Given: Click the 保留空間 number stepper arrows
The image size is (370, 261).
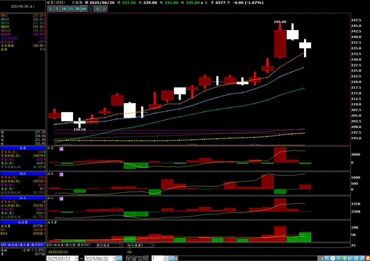Looking at the screenshot, I should tap(165, 258).
